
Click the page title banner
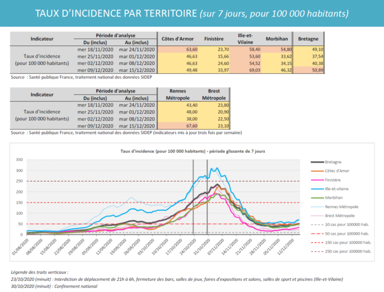(x=192, y=13)
